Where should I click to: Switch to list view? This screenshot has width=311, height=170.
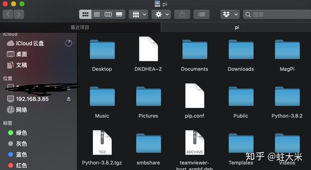(x=97, y=14)
